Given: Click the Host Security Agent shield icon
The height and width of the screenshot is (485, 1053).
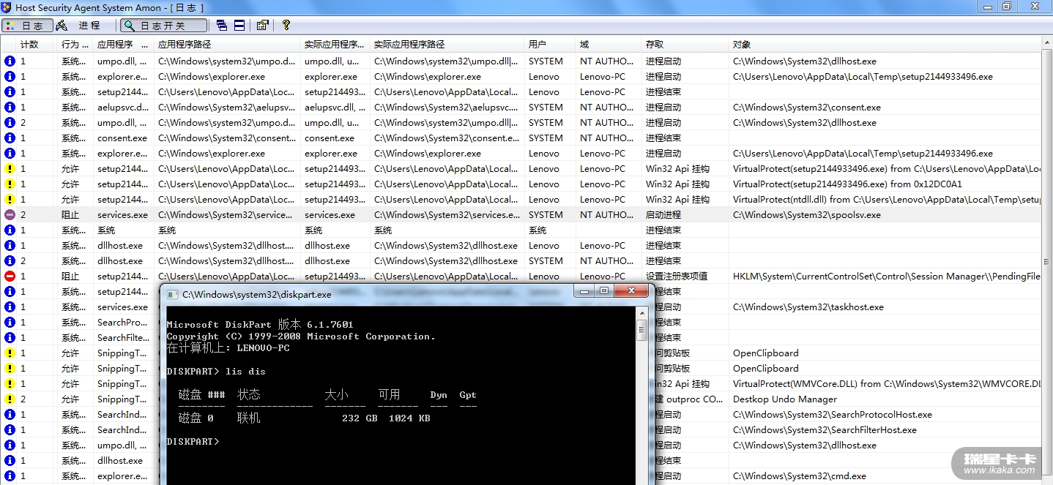Looking at the screenshot, I should [7, 7].
